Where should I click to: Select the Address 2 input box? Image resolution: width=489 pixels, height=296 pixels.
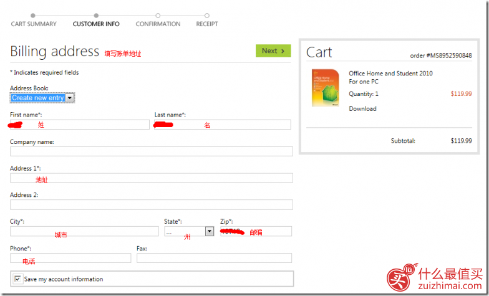click(151, 204)
